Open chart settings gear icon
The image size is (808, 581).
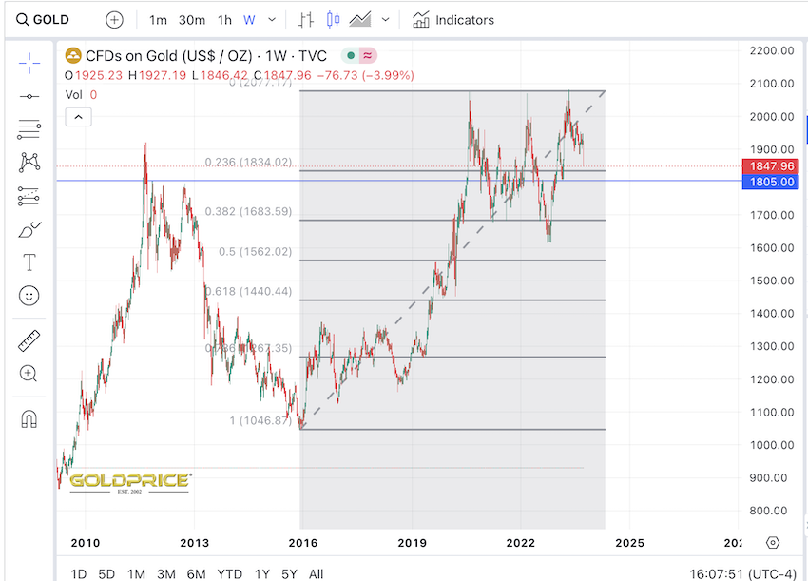click(x=773, y=543)
